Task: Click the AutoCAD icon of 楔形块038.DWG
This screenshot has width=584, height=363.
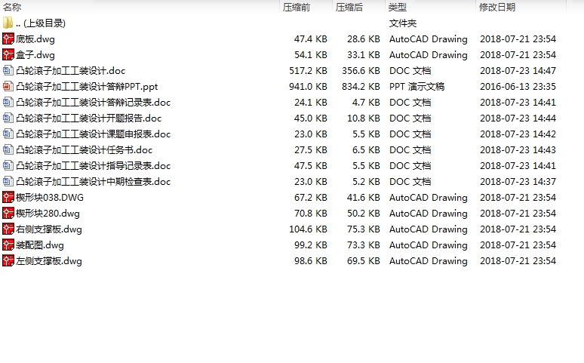Action: click(8, 197)
